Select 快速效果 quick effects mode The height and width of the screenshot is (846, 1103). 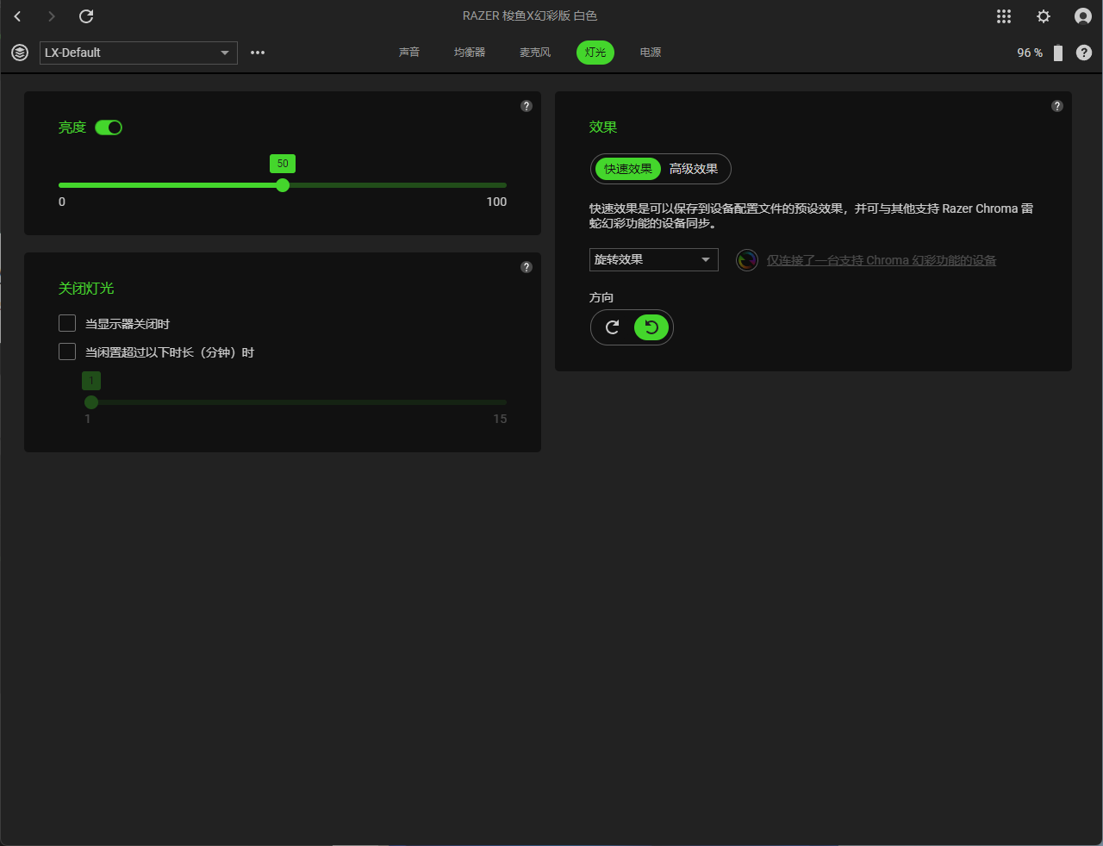point(628,169)
